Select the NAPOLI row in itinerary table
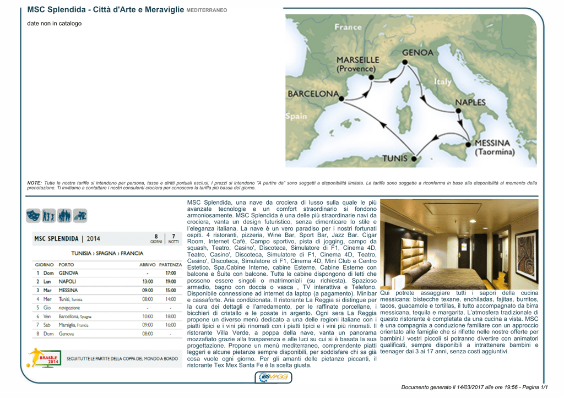564x399 pixels. [107, 281]
